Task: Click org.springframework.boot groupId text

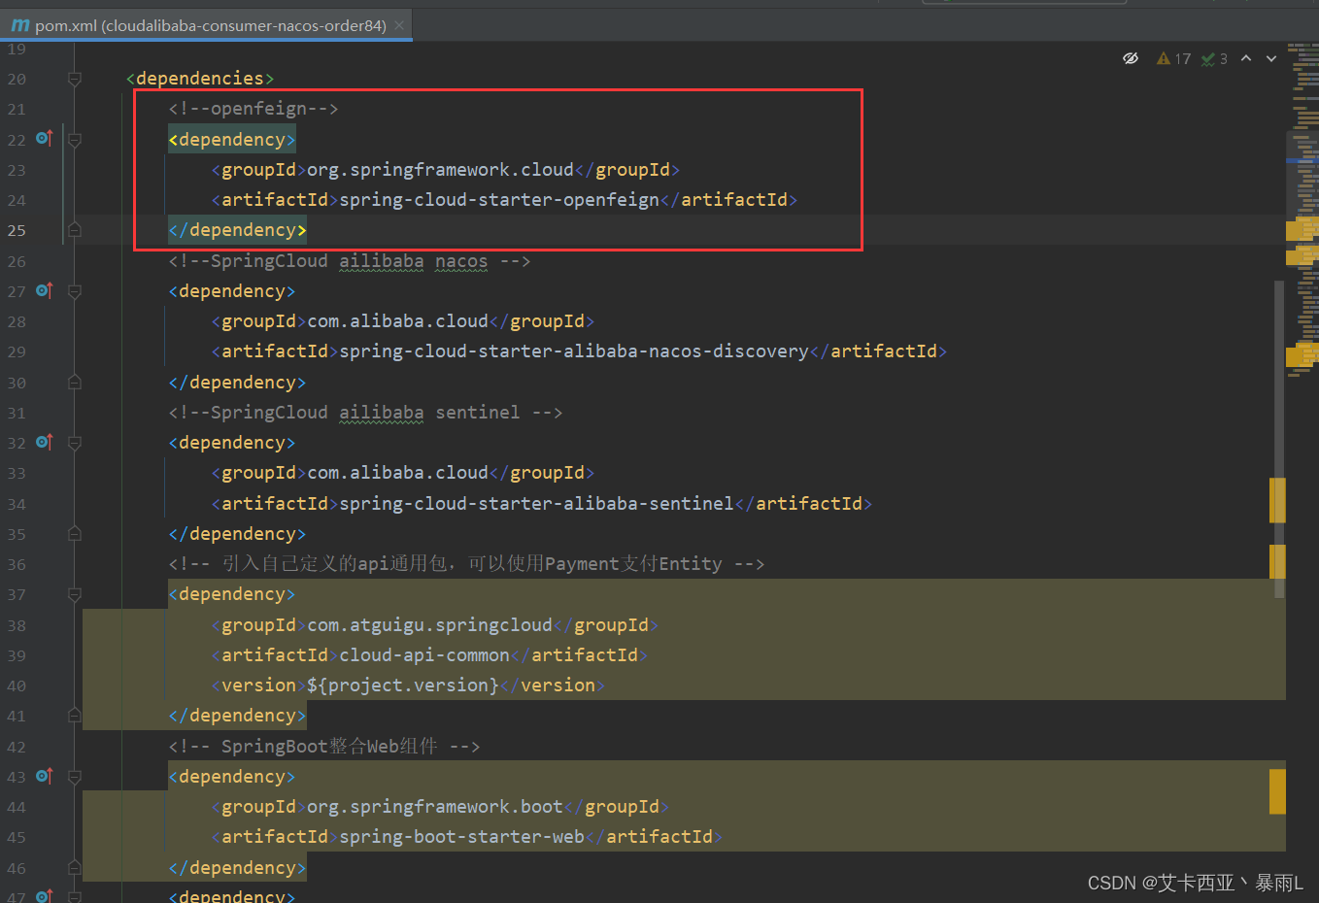Action: tap(435, 807)
